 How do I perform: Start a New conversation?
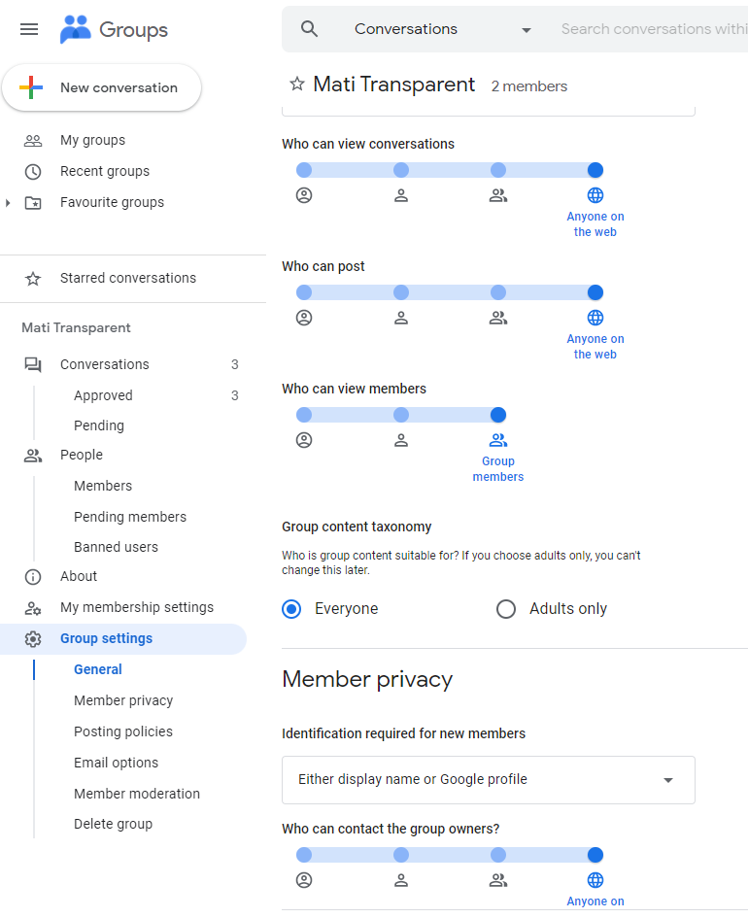(102, 87)
